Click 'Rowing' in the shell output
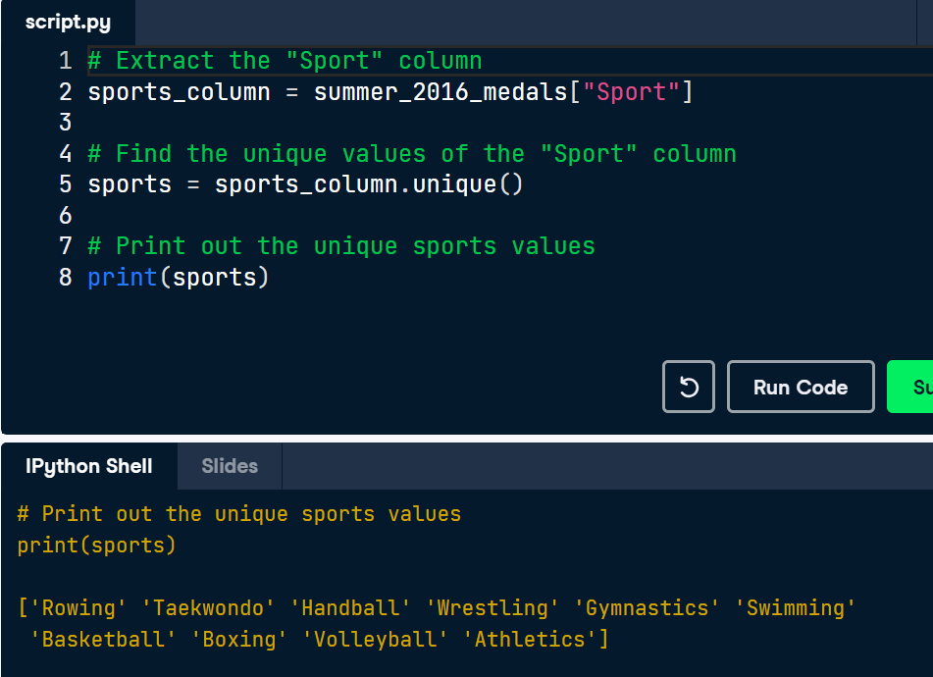 pos(78,608)
